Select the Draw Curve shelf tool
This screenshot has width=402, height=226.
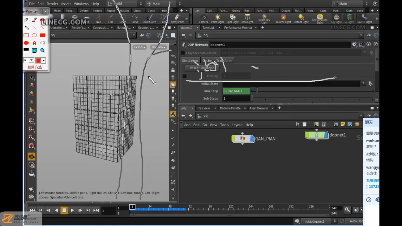point(149,18)
